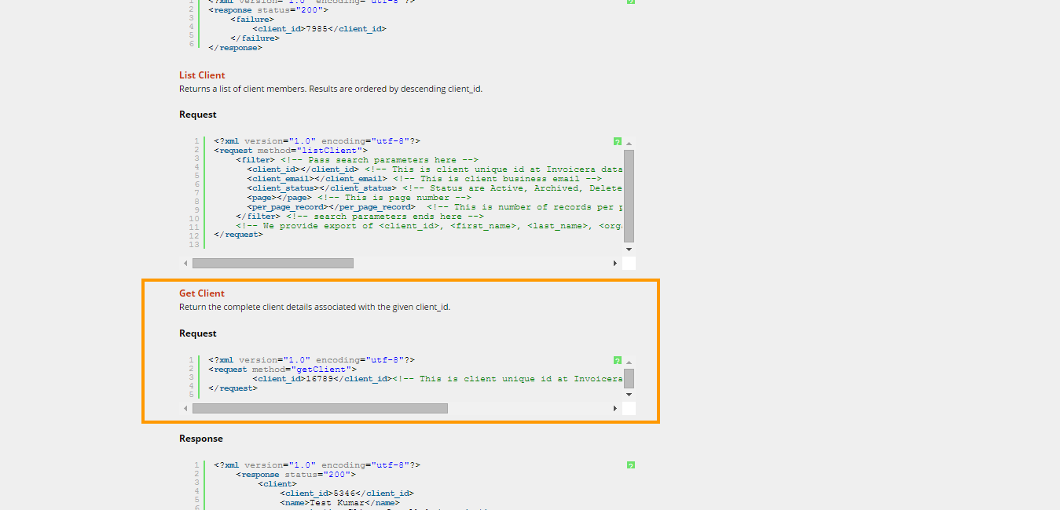Click the "<client_status></client_status>" code line

[435, 188]
